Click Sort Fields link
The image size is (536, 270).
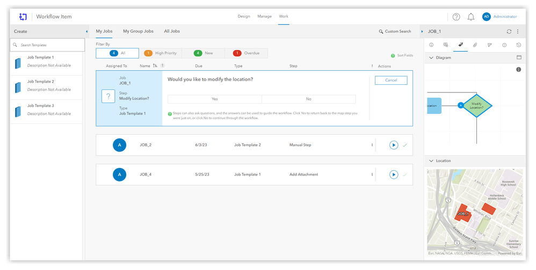pos(405,55)
